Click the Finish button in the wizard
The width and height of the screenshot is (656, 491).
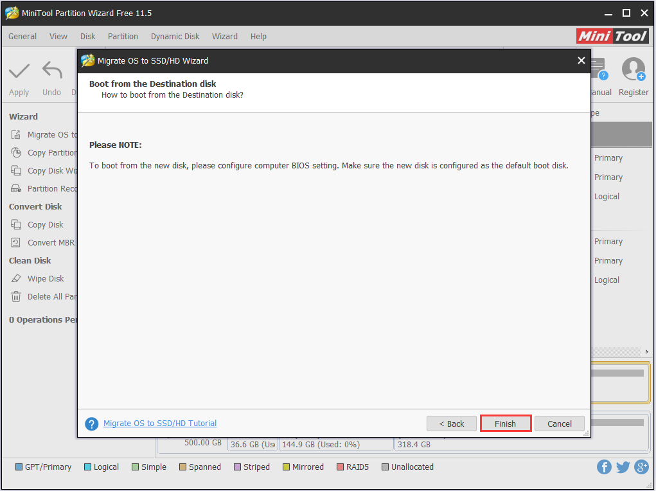506,424
